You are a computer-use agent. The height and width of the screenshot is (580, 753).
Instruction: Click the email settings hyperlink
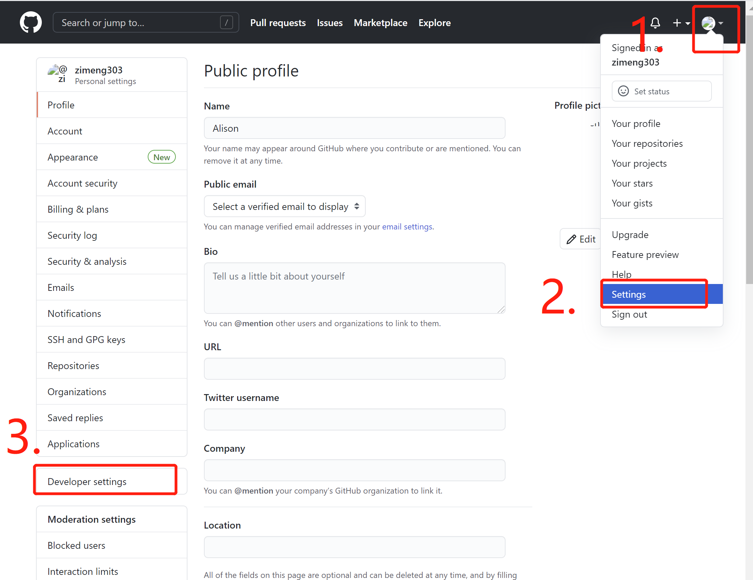tap(407, 227)
